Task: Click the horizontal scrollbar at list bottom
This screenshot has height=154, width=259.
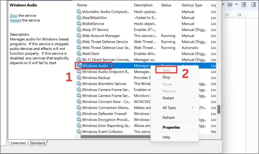Action: tap(115, 137)
